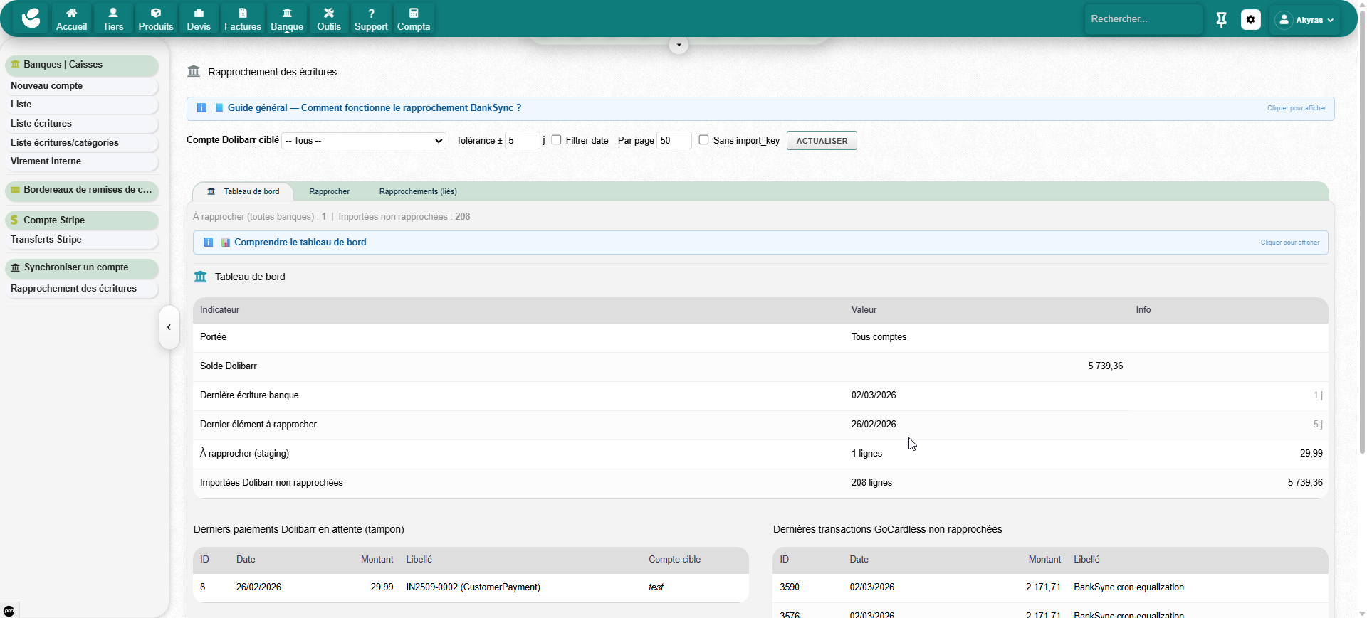
Task: Open the Compta calculator icon
Action: (x=413, y=14)
